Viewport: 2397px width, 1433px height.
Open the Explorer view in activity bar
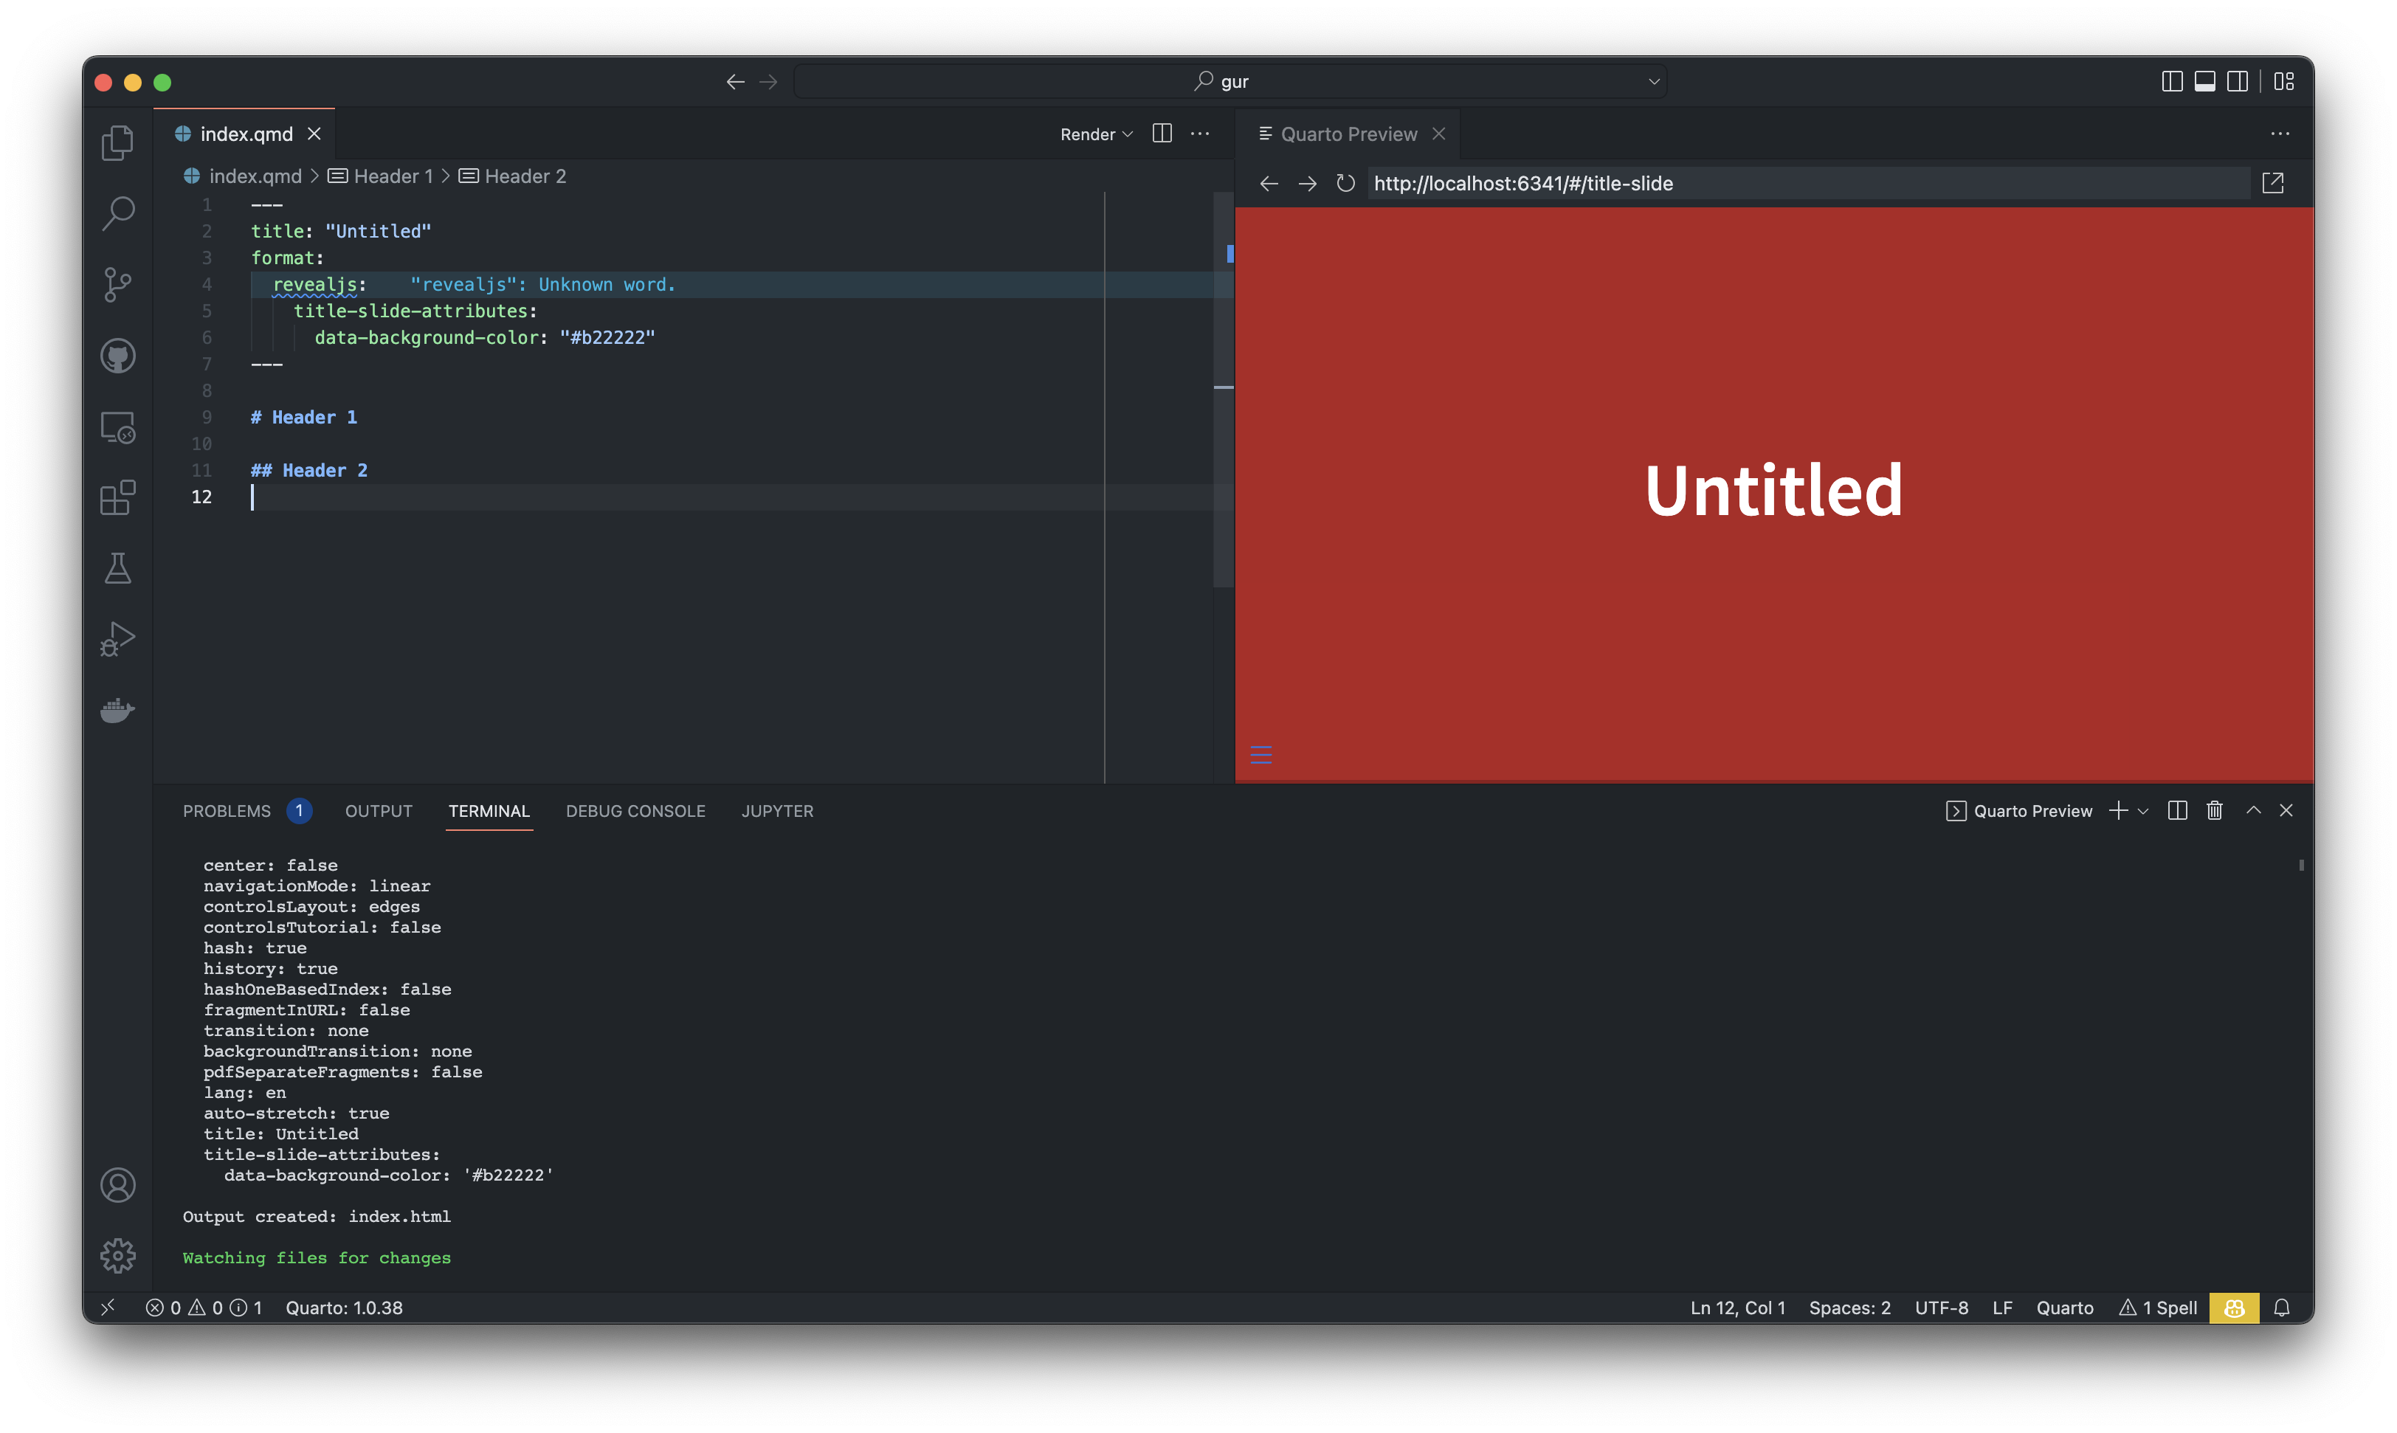coord(118,143)
